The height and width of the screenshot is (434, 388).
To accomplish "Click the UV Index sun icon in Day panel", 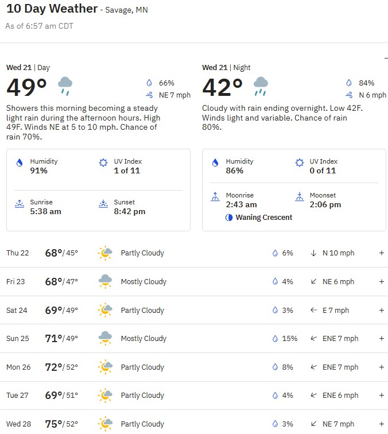I will (x=103, y=162).
